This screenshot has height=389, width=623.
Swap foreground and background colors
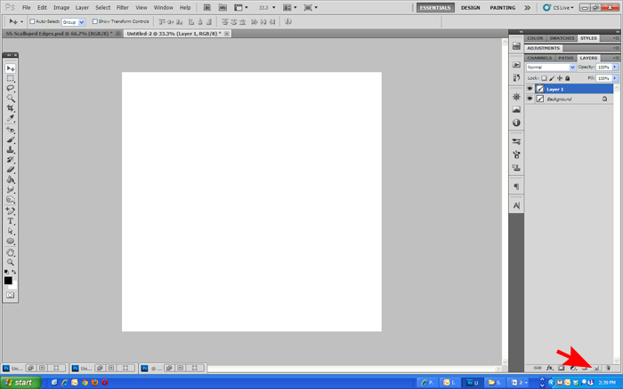coord(14,272)
